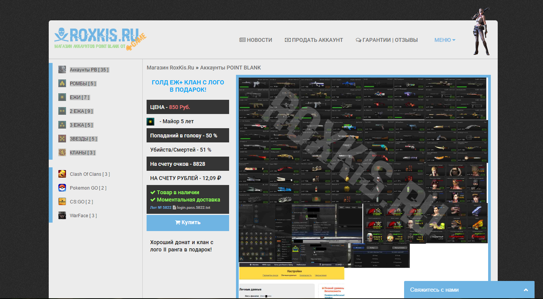Click the 3 ЕЖА rank icon
This screenshot has width=543, height=299.
[62, 125]
